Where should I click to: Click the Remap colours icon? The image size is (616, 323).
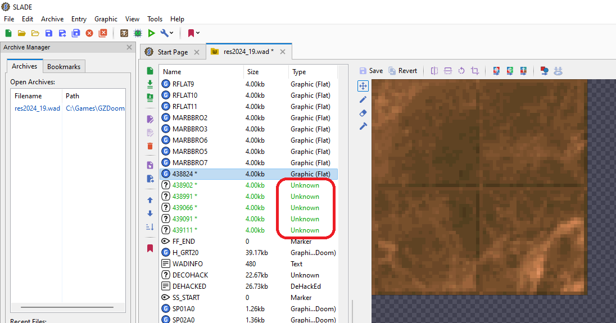(x=497, y=71)
